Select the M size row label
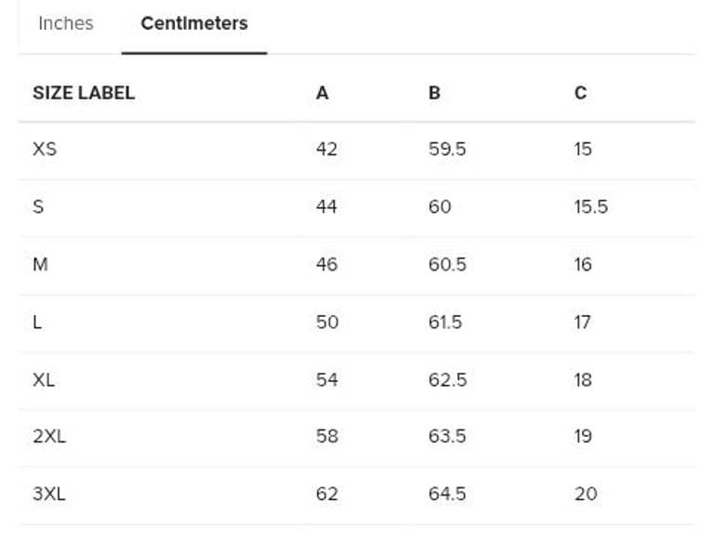 (x=40, y=264)
